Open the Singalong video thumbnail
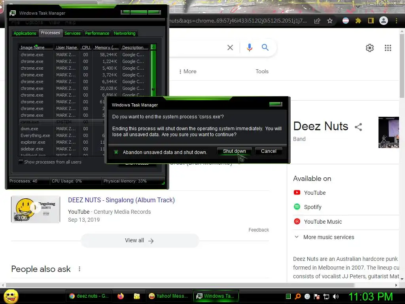This screenshot has height=304, width=405. tap(35, 209)
